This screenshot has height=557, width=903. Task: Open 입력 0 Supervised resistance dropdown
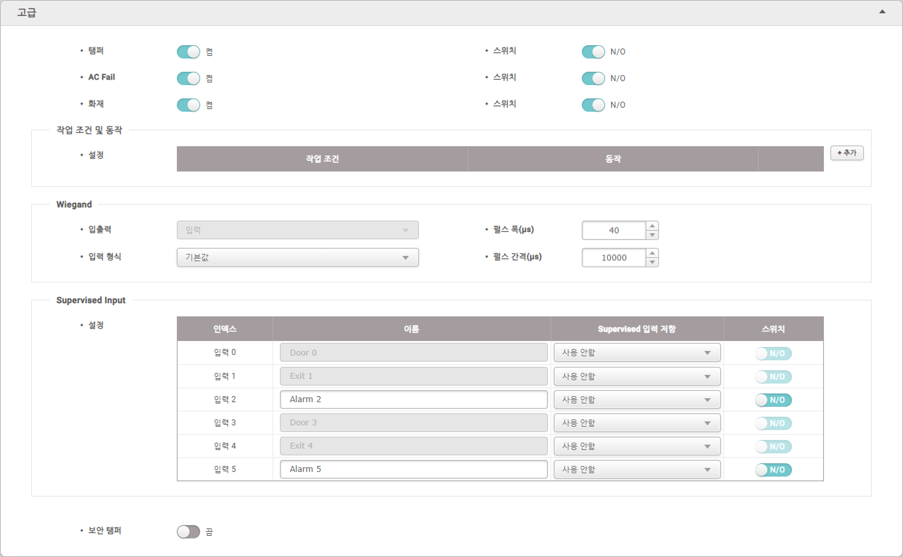pyautogui.click(x=636, y=353)
